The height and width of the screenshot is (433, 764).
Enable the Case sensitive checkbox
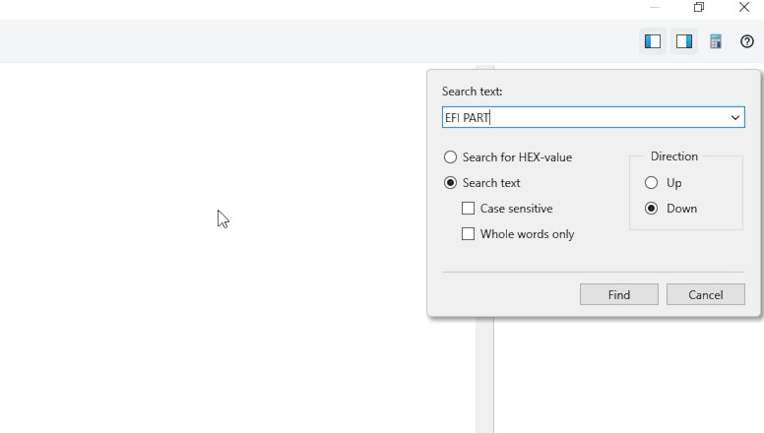pyautogui.click(x=468, y=209)
